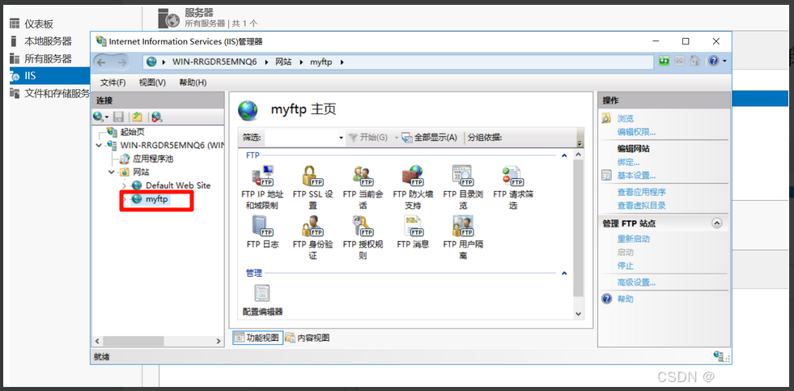The image size is (794, 391).
Task: Open FTP 日志 feature
Action: click(263, 232)
